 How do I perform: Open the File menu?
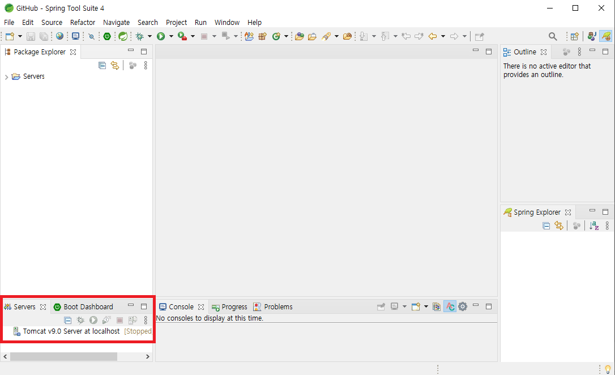pyautogui.click(x=9, y=22)
